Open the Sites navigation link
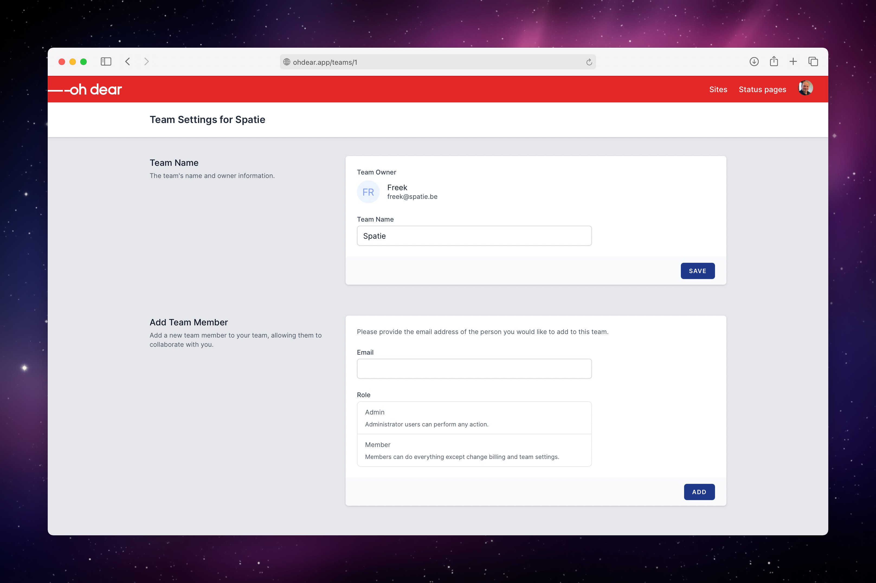 (718, 89)
